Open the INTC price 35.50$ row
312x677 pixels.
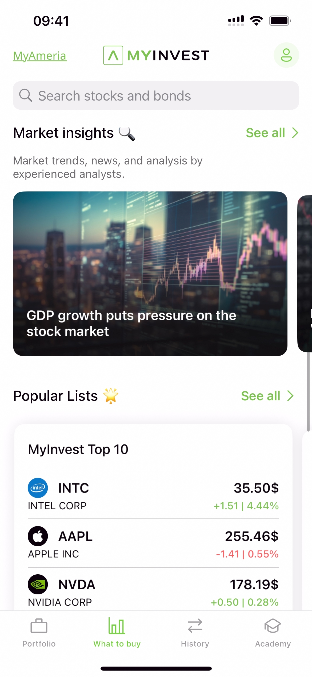pos(256,488)
